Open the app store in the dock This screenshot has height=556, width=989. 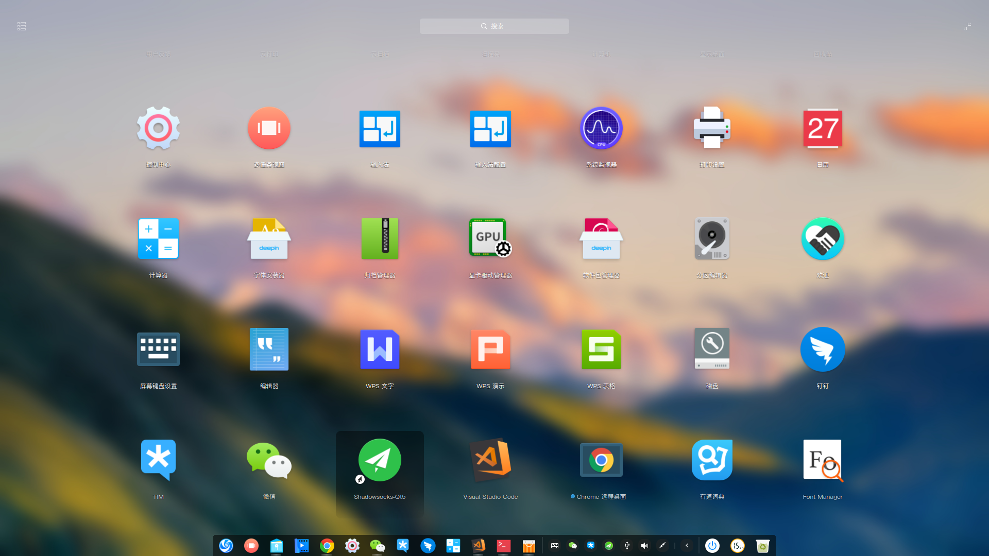(x=529, y=546)
